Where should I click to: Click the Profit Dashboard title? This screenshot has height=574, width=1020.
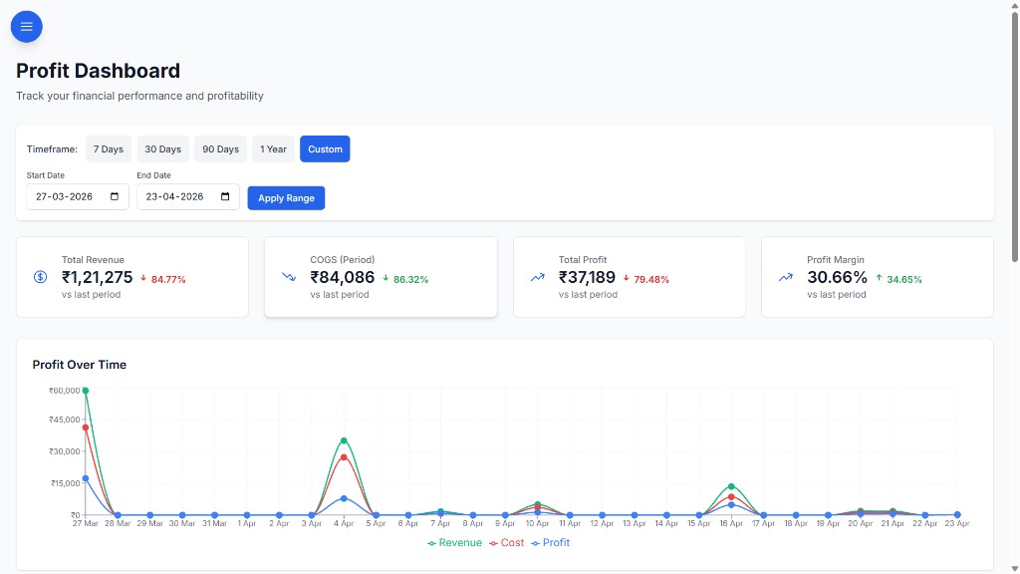pos(99,71)
